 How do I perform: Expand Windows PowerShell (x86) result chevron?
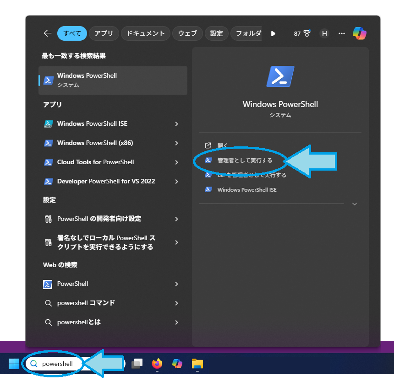coord(177,143)
